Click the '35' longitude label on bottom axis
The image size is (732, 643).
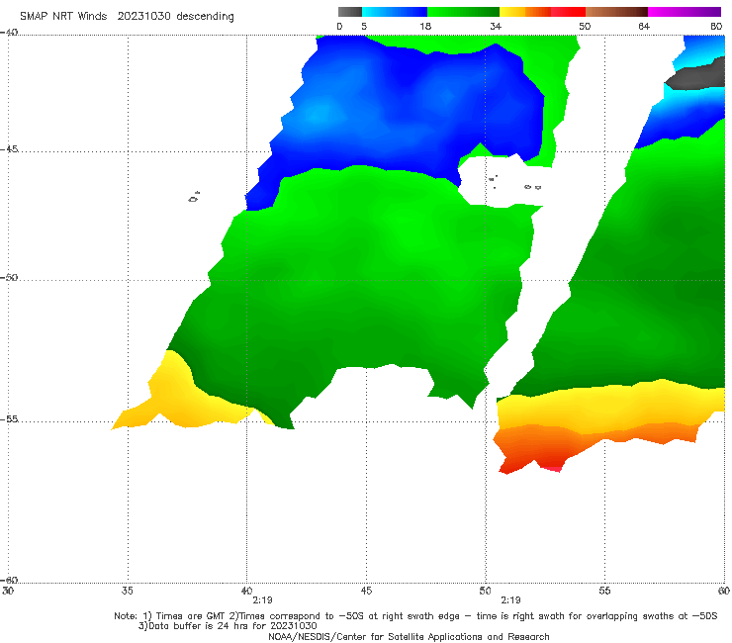point(128,591)
